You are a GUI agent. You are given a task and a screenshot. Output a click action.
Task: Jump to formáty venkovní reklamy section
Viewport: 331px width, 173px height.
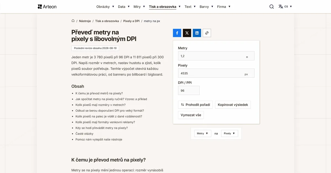coord(105,122)
